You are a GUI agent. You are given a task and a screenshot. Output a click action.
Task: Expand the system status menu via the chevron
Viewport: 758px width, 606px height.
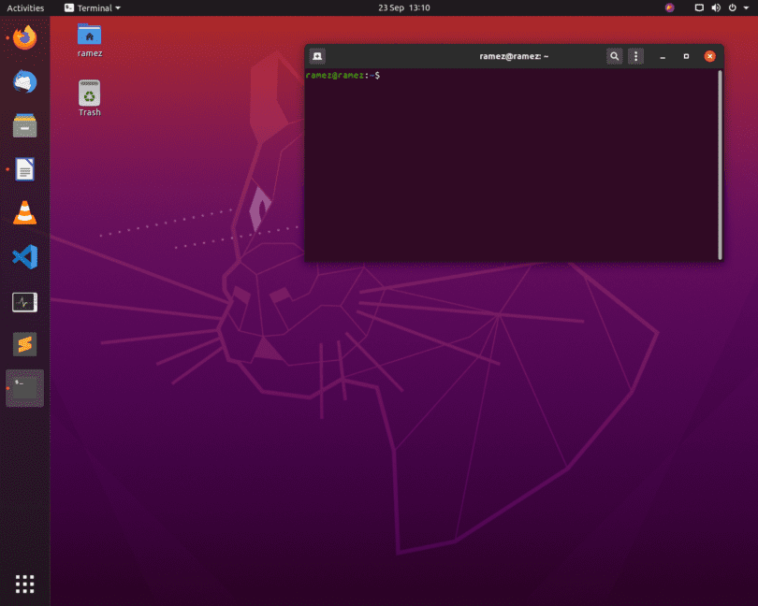(744, 7)
